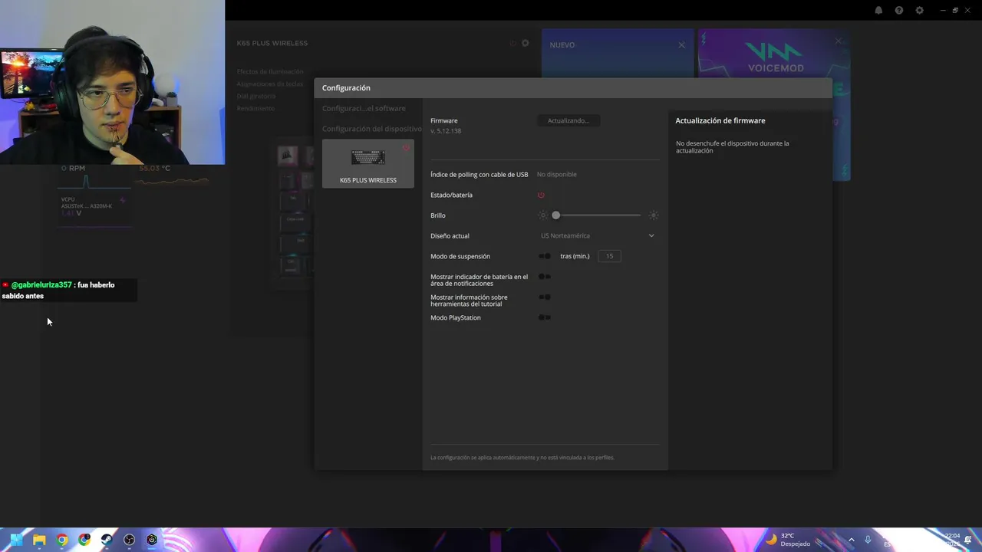Image resolution: width=982 pixels, height=552 pixels.
Task: Click the Configuración dialog title
Action: [346, 88]
